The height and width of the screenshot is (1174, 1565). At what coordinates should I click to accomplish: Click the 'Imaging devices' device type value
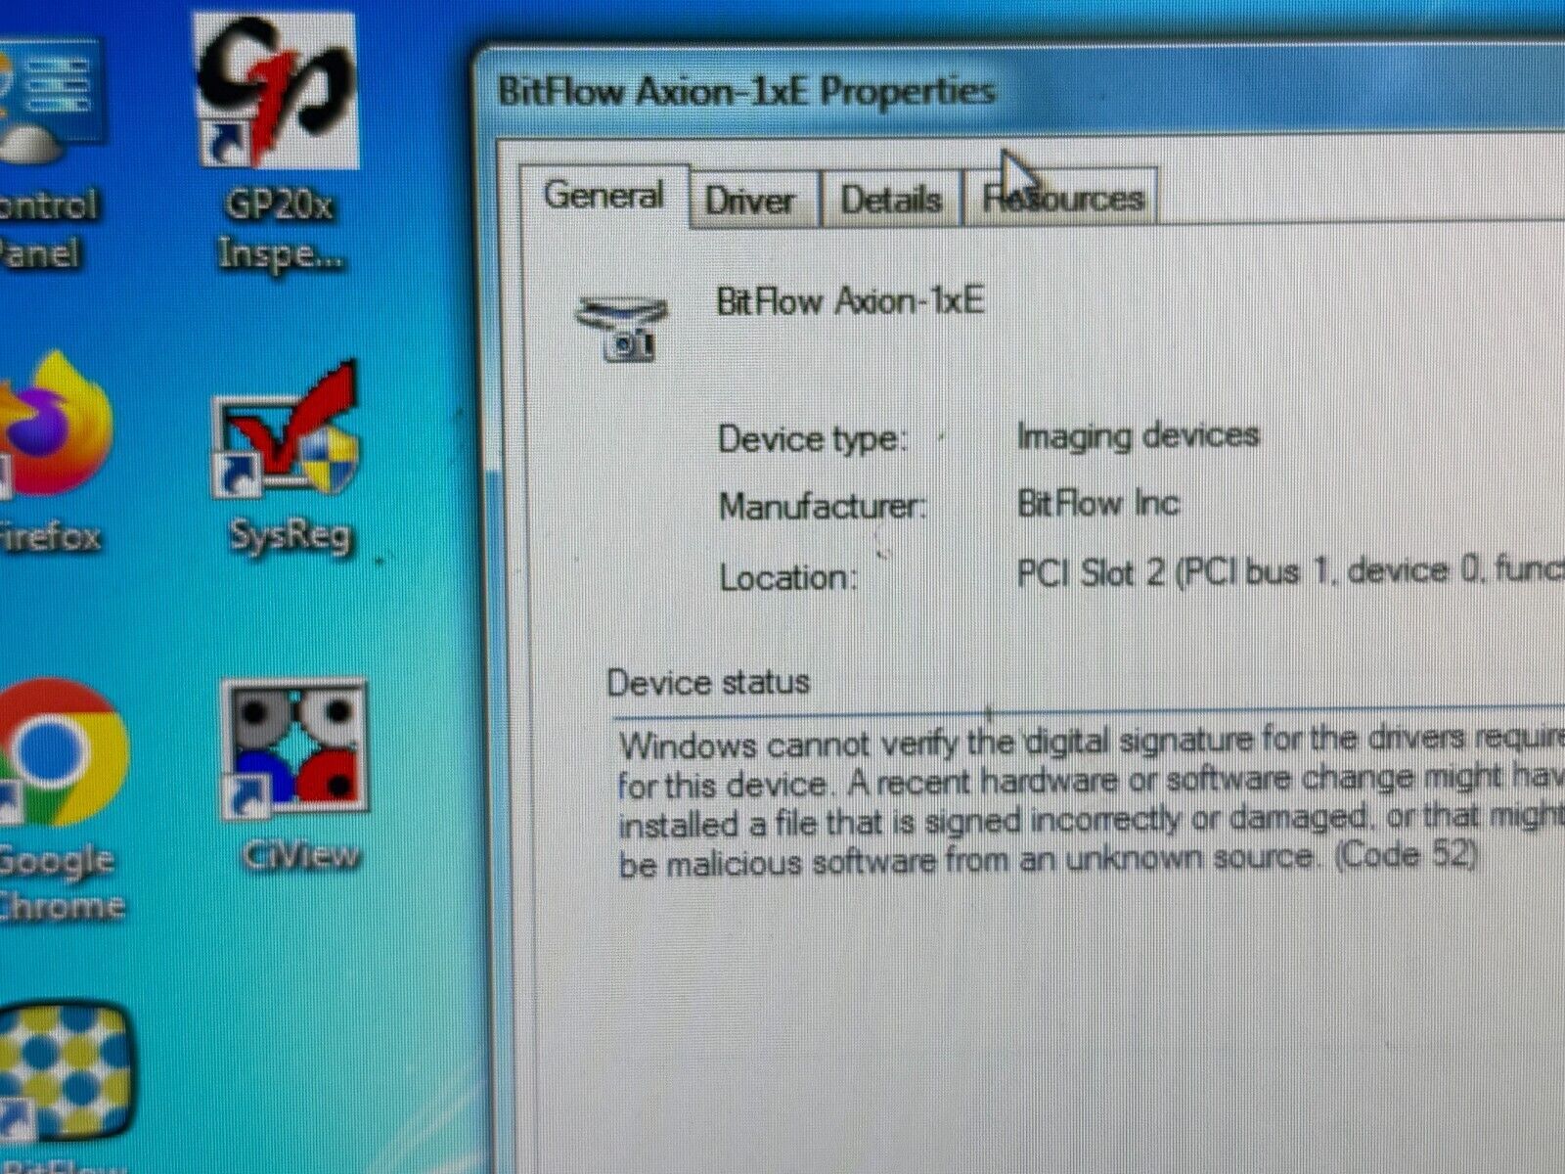click(x=1138, y=435)
